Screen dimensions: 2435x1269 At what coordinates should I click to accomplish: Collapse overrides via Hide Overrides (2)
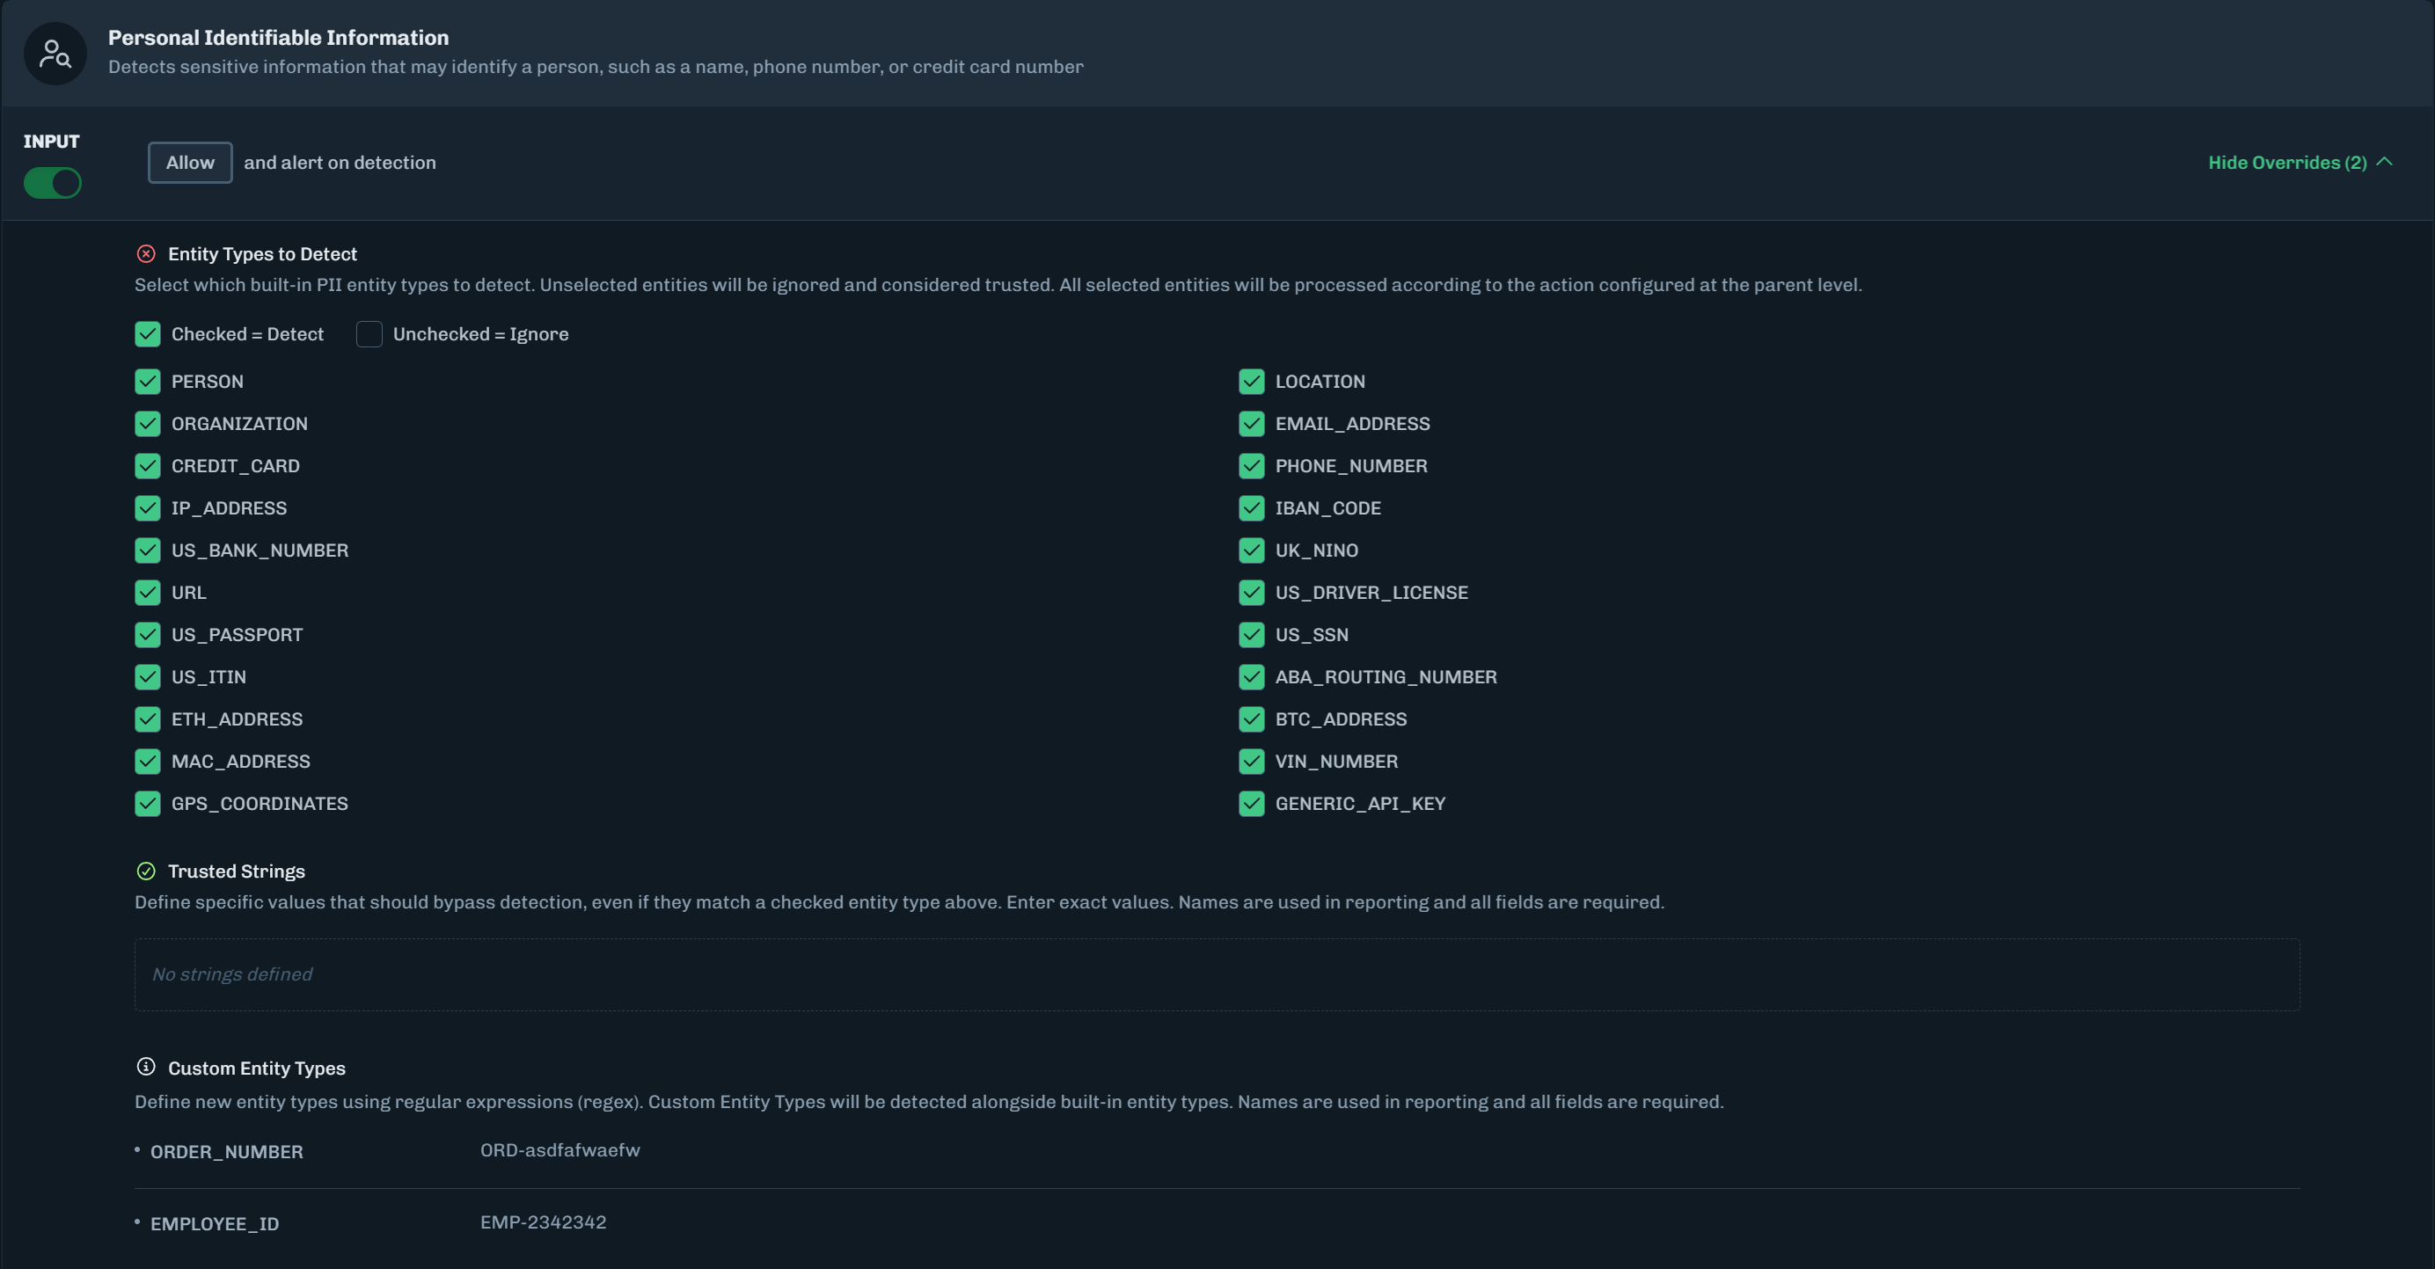pos(2286,163)
